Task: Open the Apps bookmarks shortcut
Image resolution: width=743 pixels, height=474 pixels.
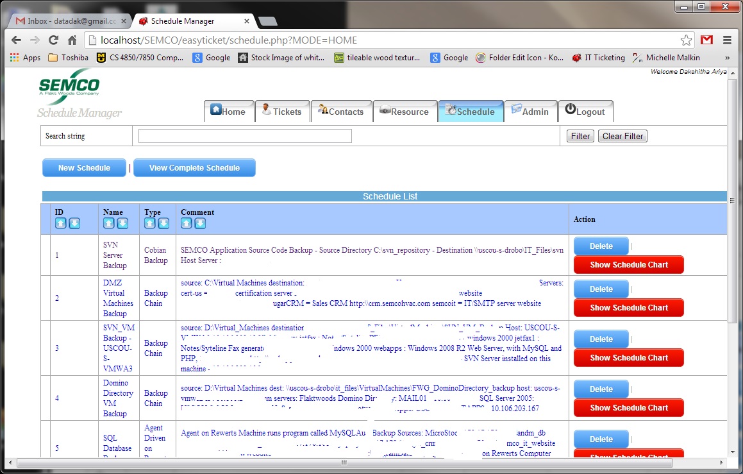Action: 25,58
